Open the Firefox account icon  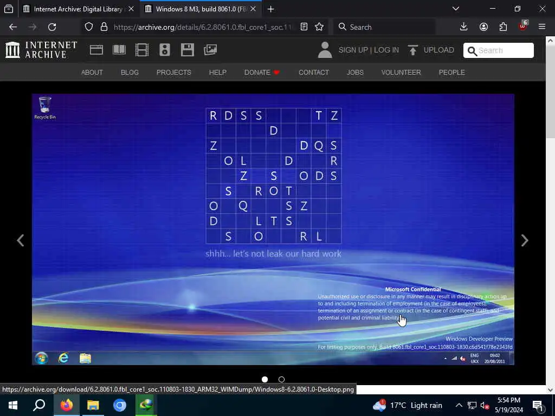pyautogui.click(x=483, y=27)
